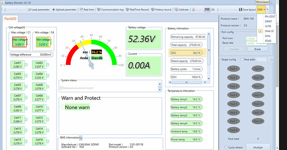Click the None warn indicator circle

[x=62, y=107]
